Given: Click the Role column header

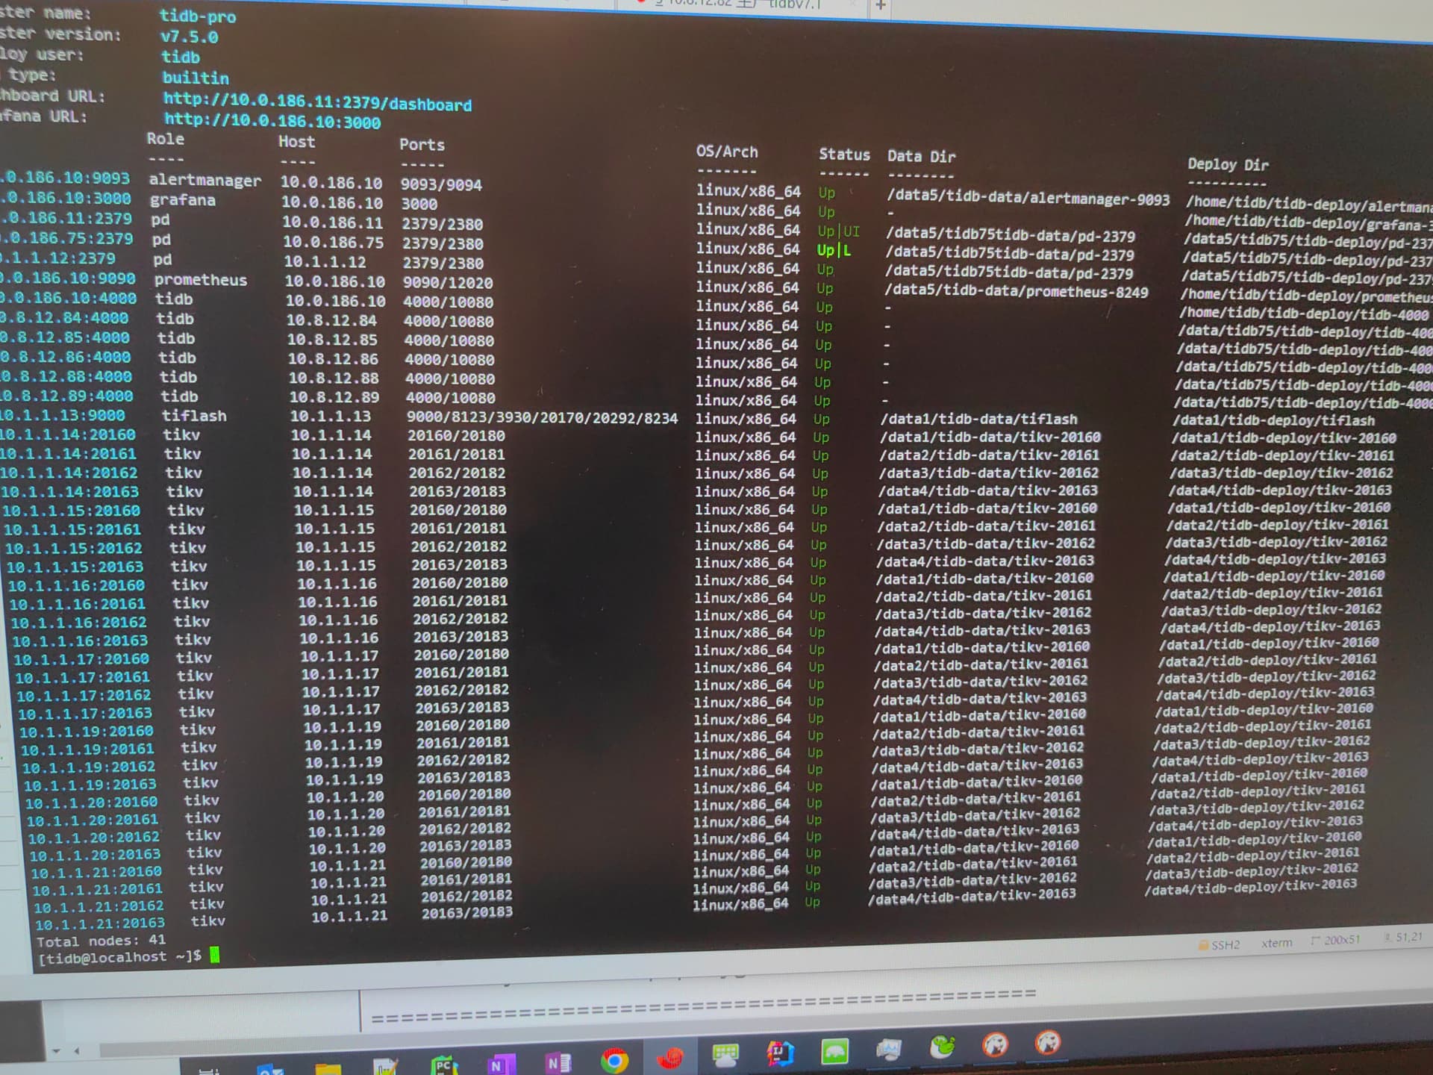Looking at the screenshot, I should point(165,139).
